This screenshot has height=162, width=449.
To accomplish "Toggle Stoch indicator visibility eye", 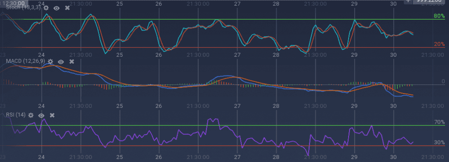I will 57,8.
